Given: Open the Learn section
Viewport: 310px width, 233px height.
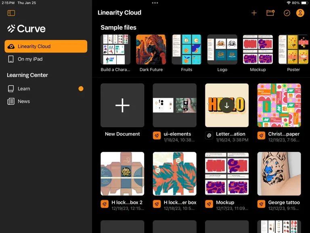Looking at the screenshot, I should pyautogui.click(x=46, y=89).
